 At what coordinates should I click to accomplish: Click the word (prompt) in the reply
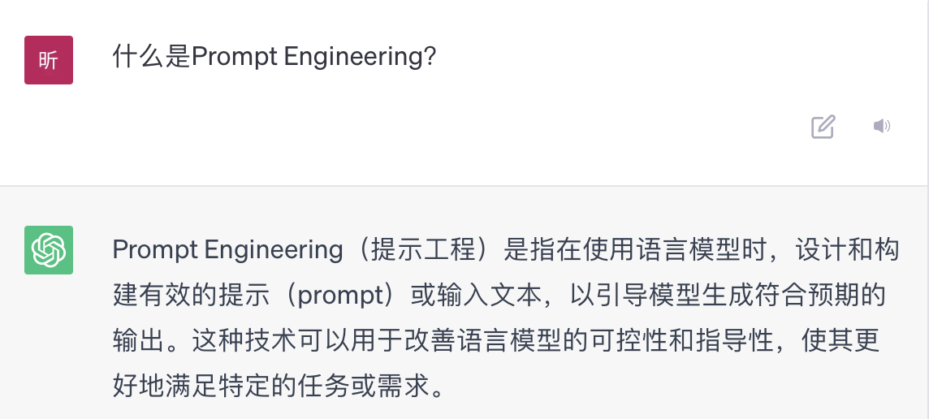tap(341, 296)
